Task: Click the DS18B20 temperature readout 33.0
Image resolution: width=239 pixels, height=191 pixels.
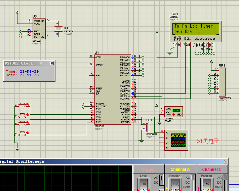Action: pos(176,110)
